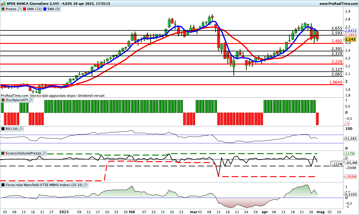Open the www.ProRealTime.com link

339,4
